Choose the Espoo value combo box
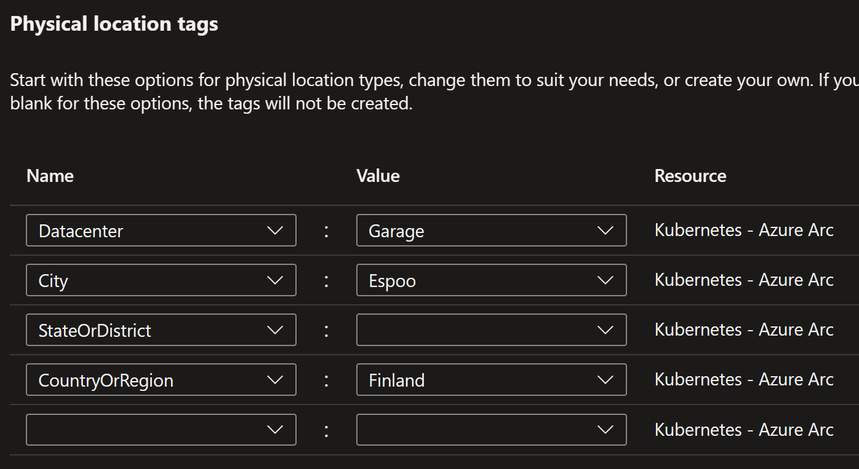 pyautogui.click(x=492, y=280)
